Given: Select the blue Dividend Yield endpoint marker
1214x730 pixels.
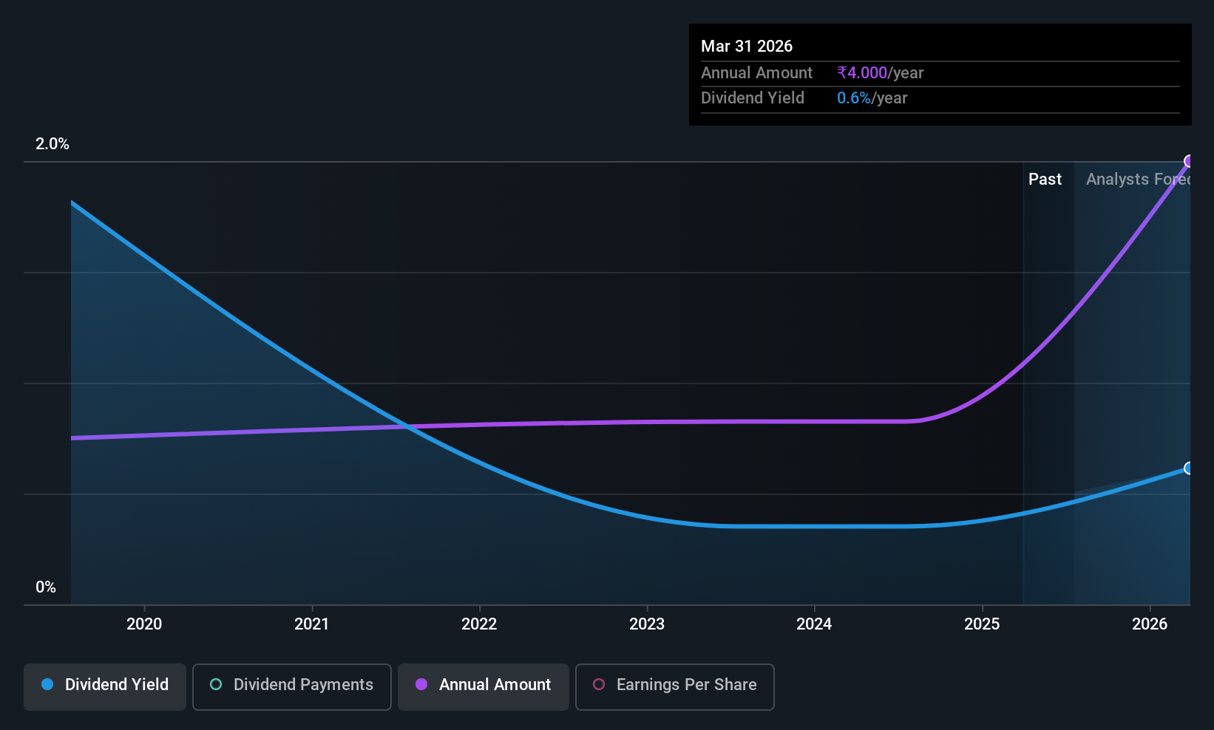Looking at the screenshot, I should 1189,468.
